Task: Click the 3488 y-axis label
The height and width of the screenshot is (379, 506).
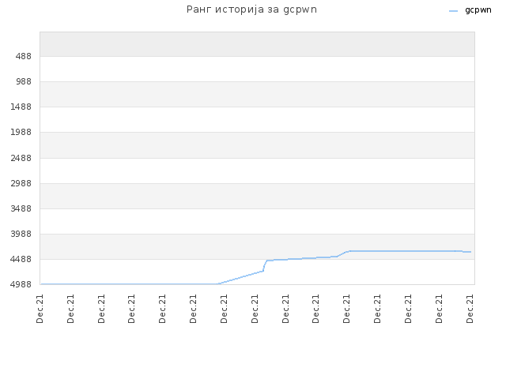Action: pyautogui.click(x=21, y=208)
